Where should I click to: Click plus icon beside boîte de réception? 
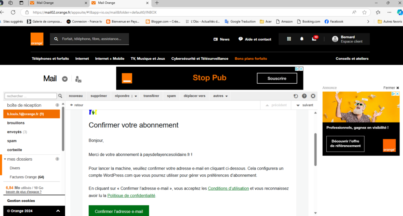click(57, 105)
